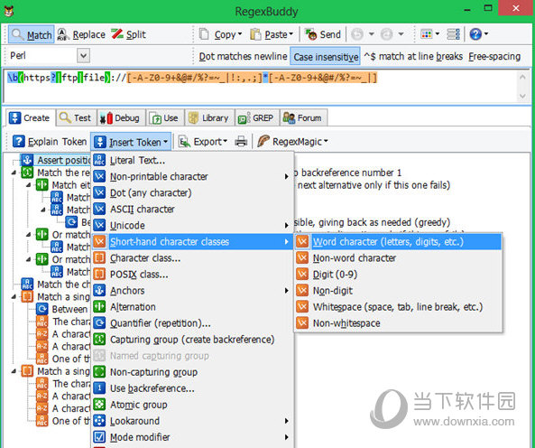
Task: Click the Non-digit icon
Action: (302, 291)
